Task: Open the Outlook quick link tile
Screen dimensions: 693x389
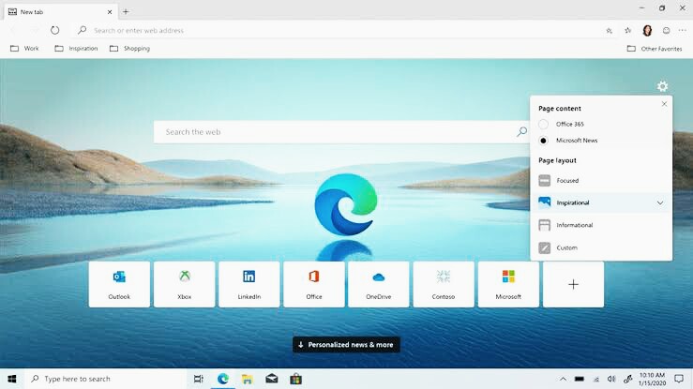Action: coord(119,284)
